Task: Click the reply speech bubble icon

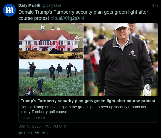Action: [20, 133]
